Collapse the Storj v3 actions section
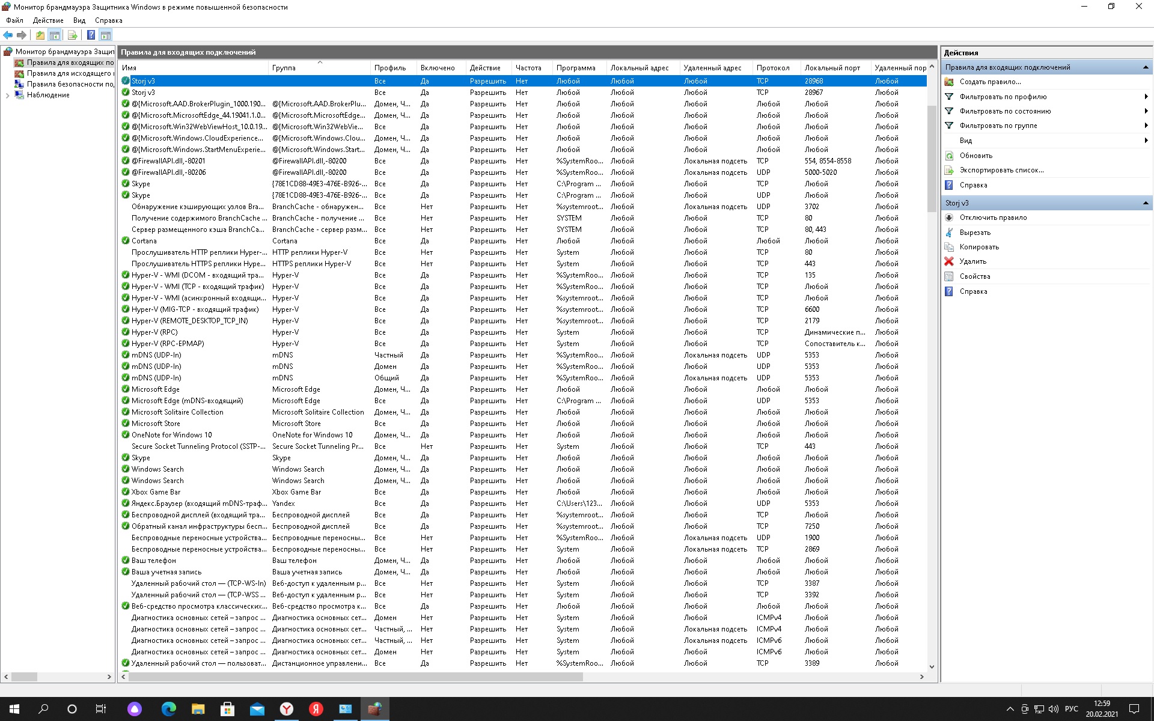The width and height of the screenshot is (1154, 721). (1145, 203)
